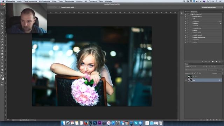Toggle the checkmark of the top action set
The image size is (224, 126).
(186, 14)
